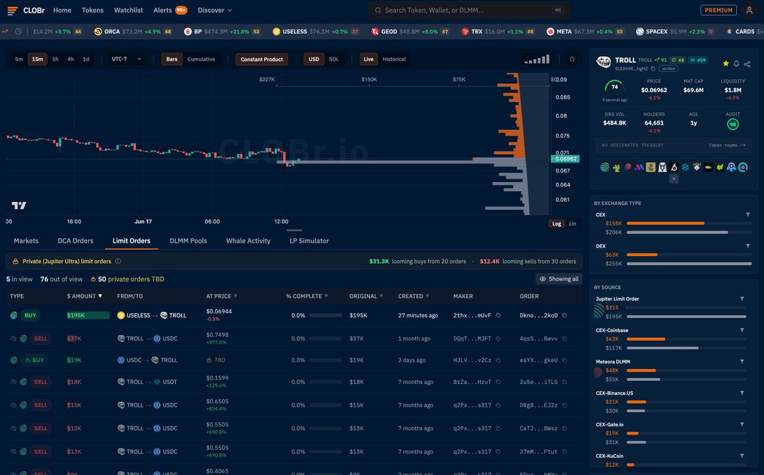Screen dimensions: 764x475
Task: Select the 1h timeframe
Action: pos(55,59)
